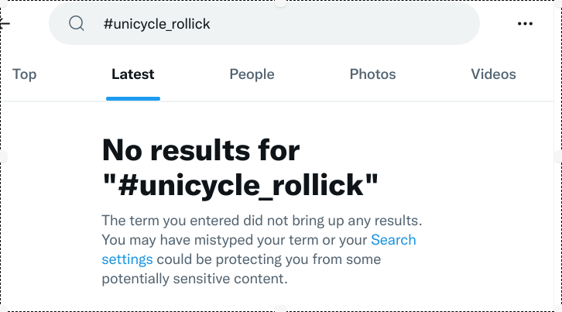
Task: Click the blue underline beneath Latest
Action: point(133,98)
